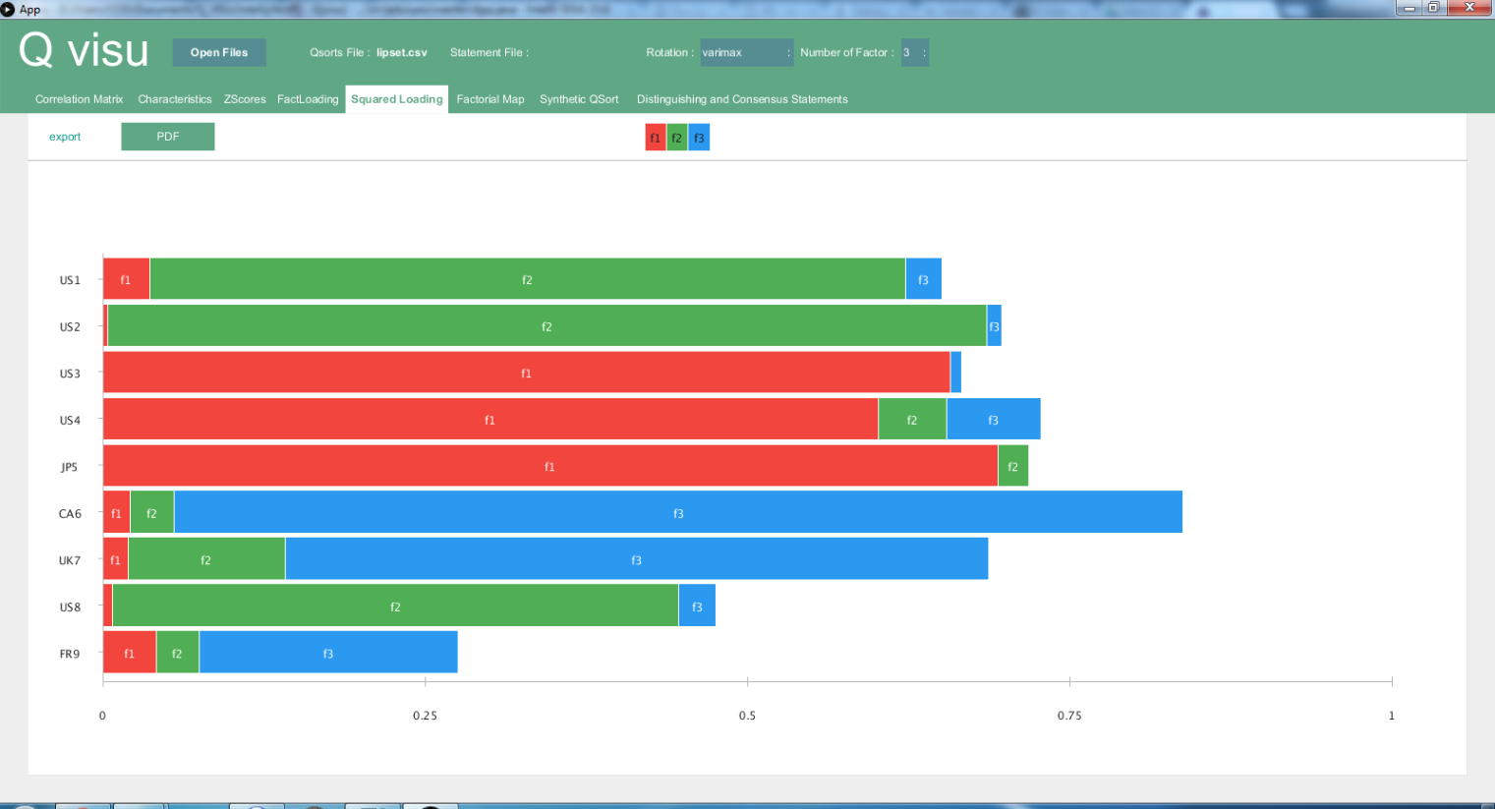Select the blue f3 segment of FR9
Screen dimensions: 1495x809
click(x=328, y=653)
